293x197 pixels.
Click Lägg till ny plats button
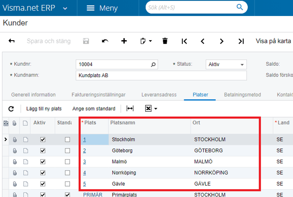tap(44, 109)
